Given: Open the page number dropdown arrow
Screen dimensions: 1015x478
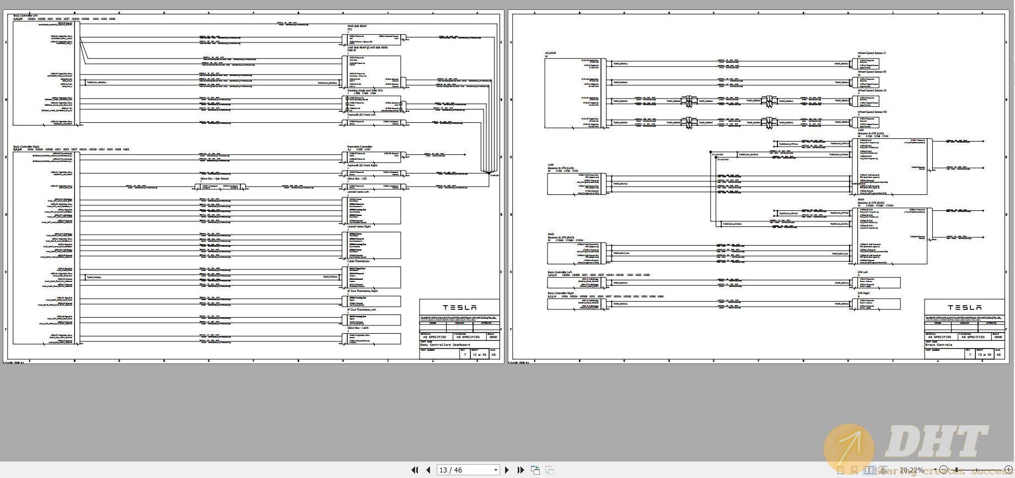Looking at the screenshot, I should tap(496, 470).
